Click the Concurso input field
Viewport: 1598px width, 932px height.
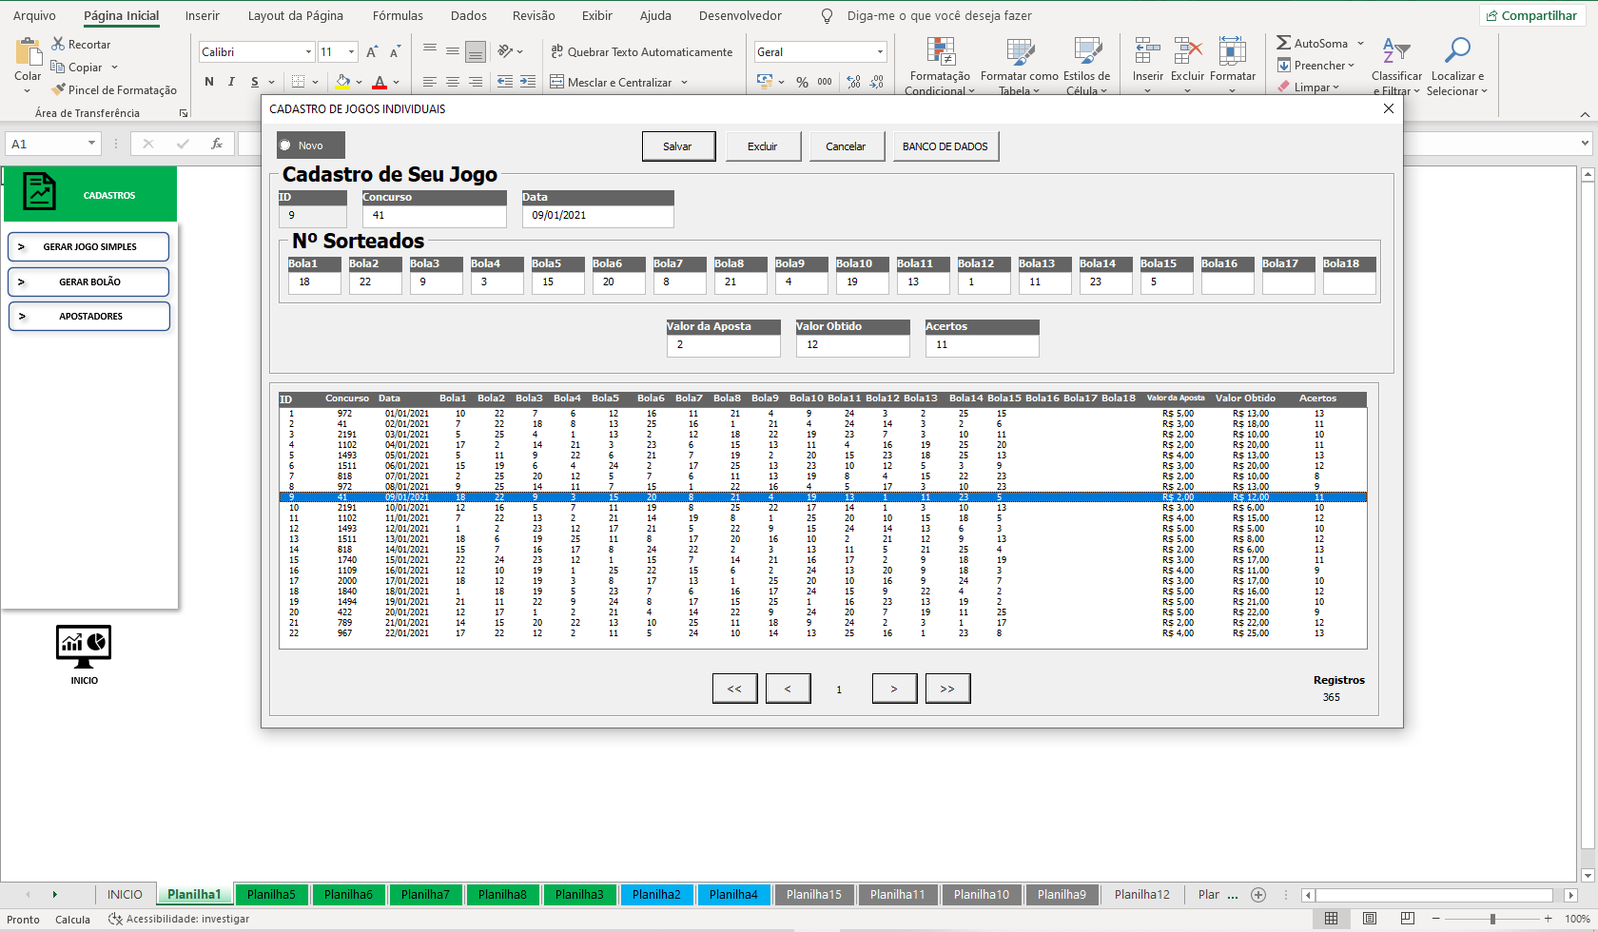coord(435,216)
